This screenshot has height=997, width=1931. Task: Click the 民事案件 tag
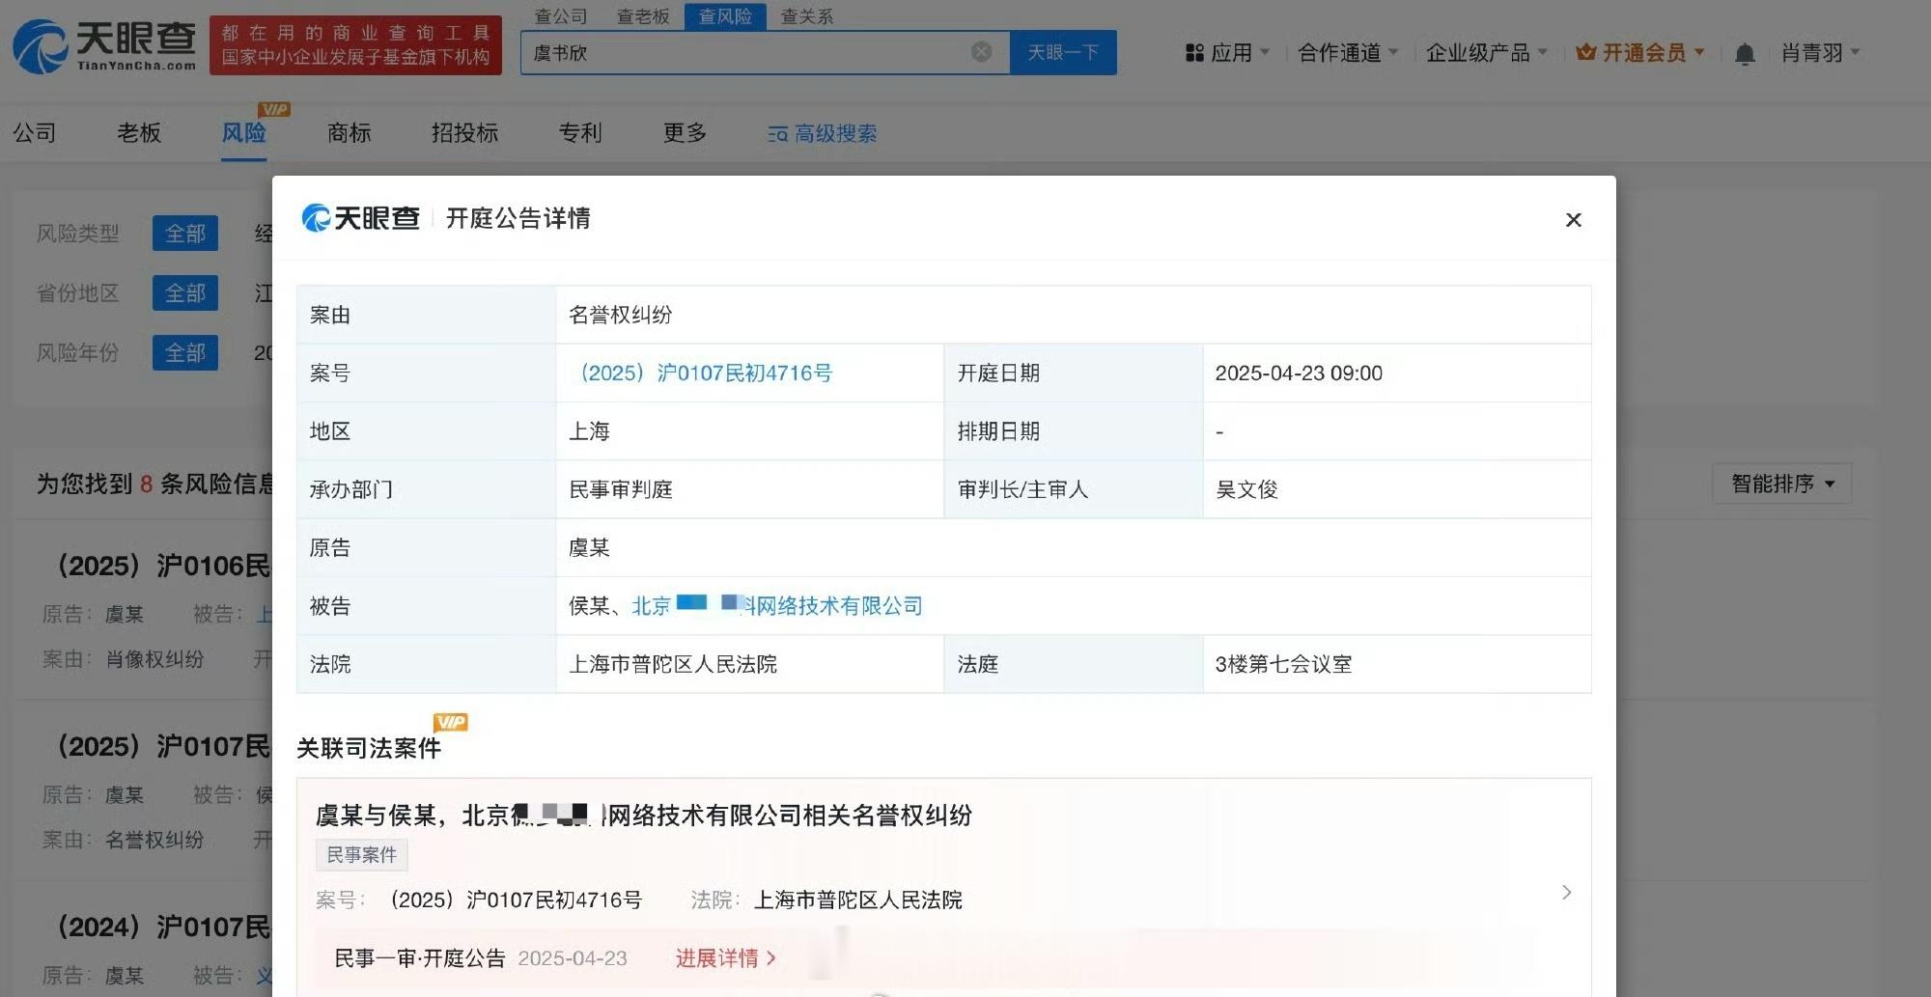362,855
